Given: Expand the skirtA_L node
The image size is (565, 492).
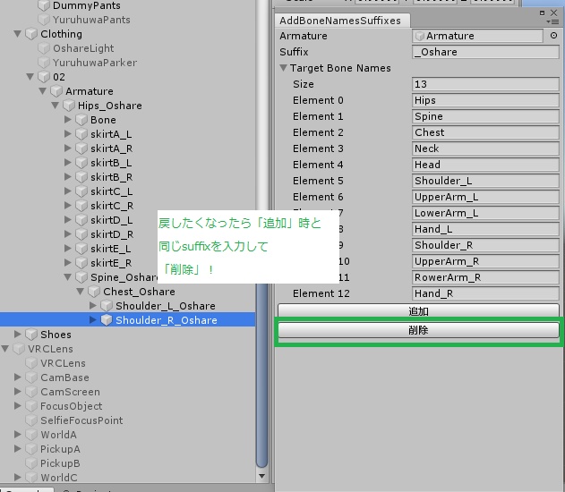Looking at the screenshot, I should coord(67,134).
